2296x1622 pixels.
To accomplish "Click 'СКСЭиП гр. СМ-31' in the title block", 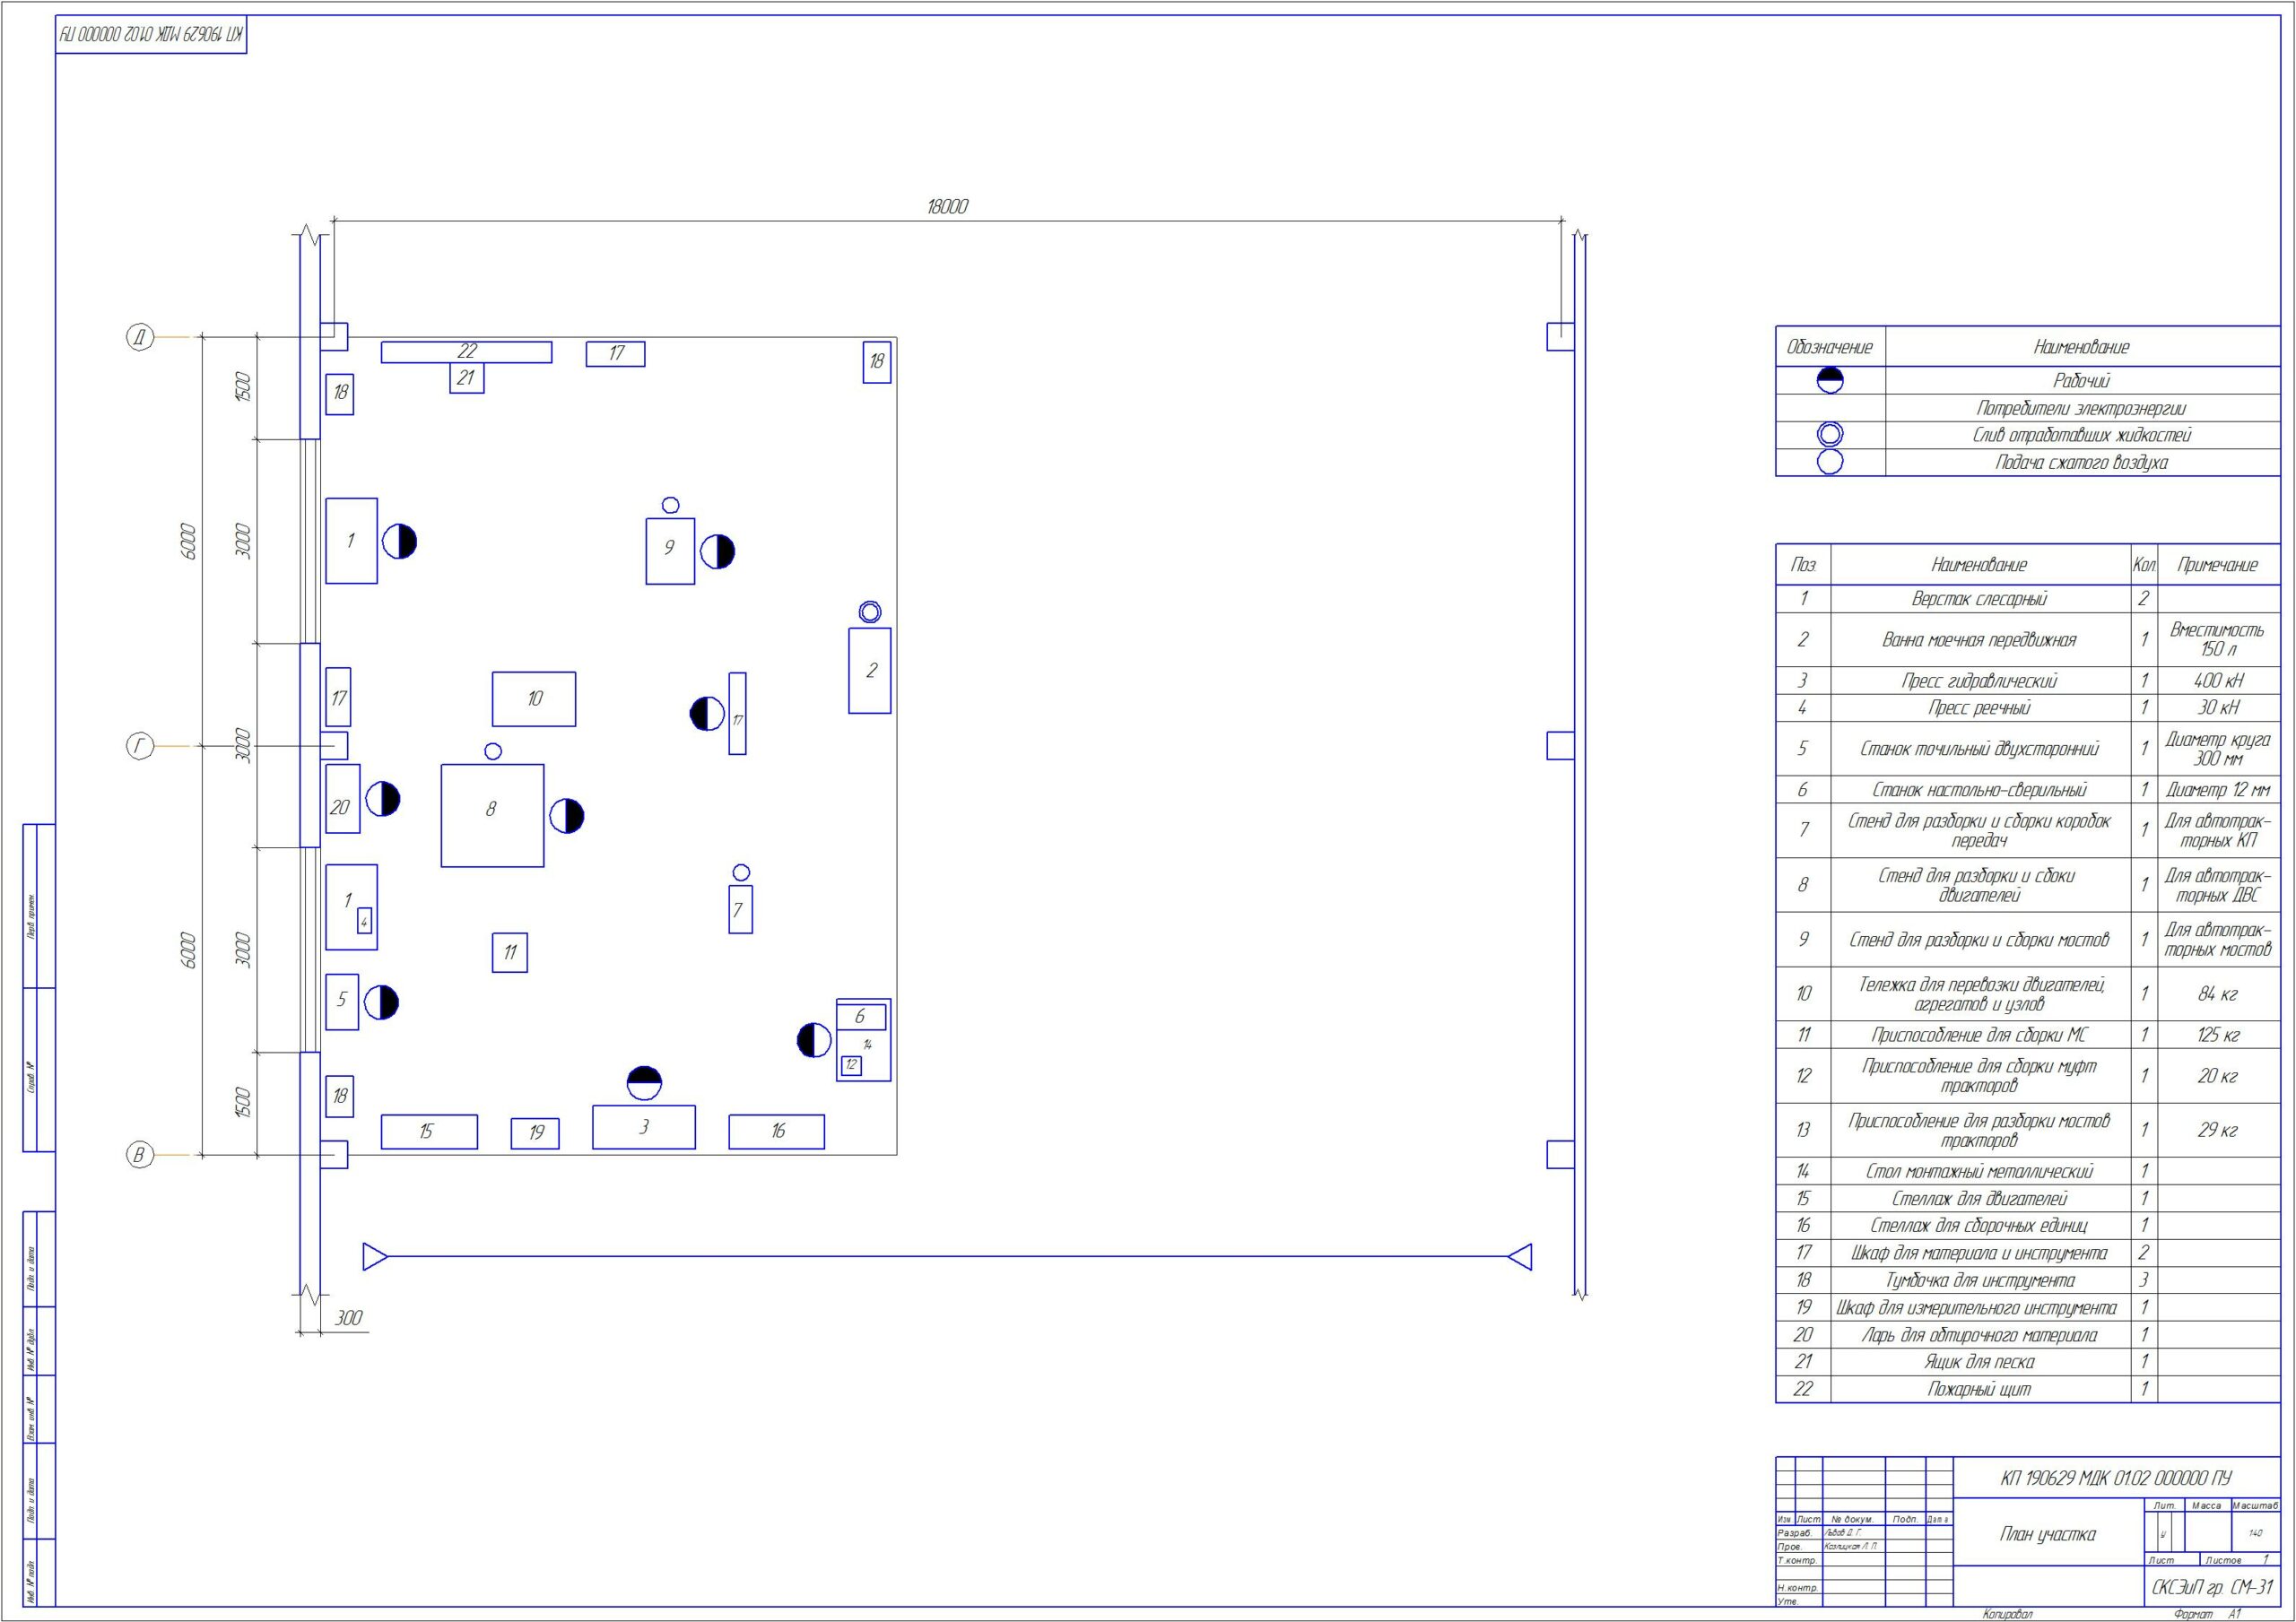I will tap(2212, 1587).
